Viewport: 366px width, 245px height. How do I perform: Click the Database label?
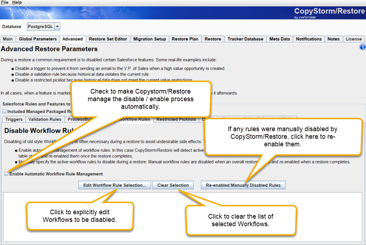(12, 27)
